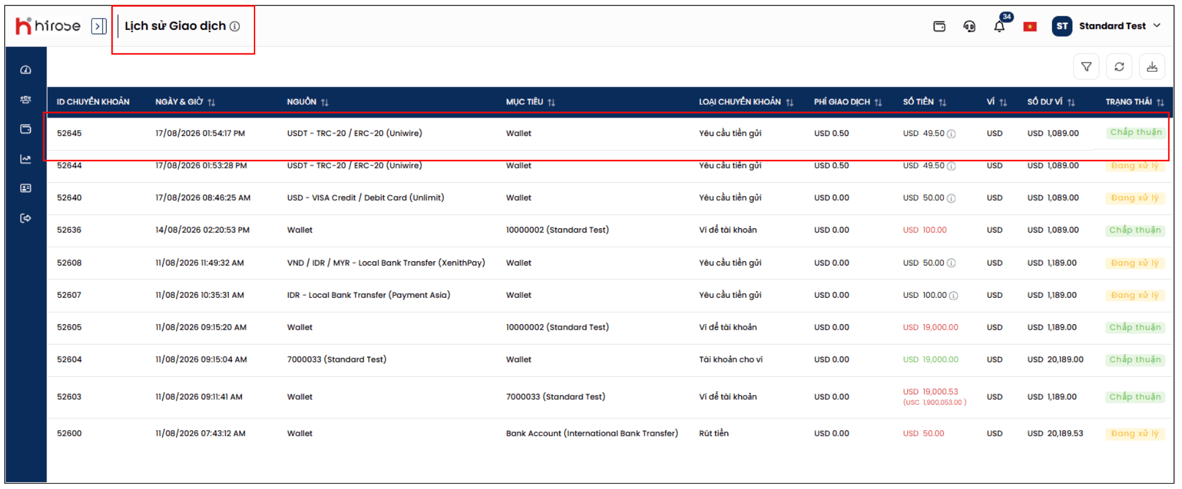Open dashboard gauge icon in sidebar
The height and width of the screenshot is (489, 1182).
[26, 70]
